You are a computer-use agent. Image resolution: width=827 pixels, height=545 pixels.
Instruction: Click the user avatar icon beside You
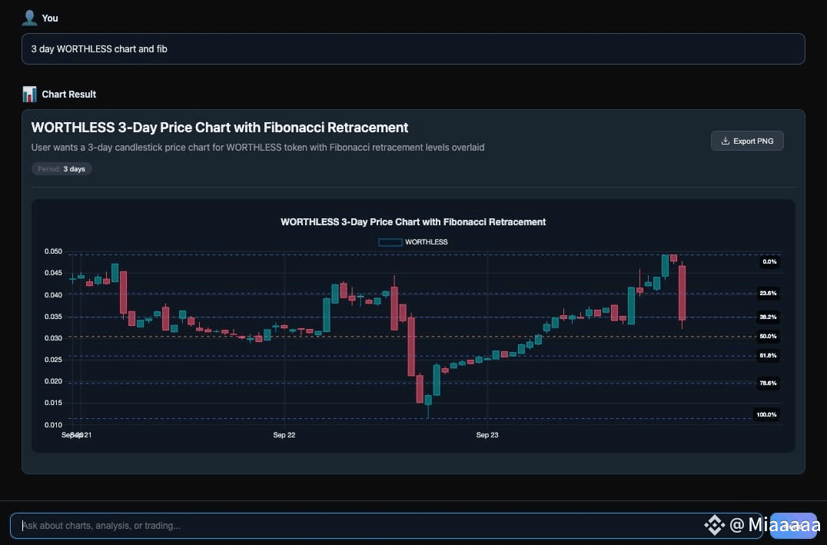click(x=29, y=18)
